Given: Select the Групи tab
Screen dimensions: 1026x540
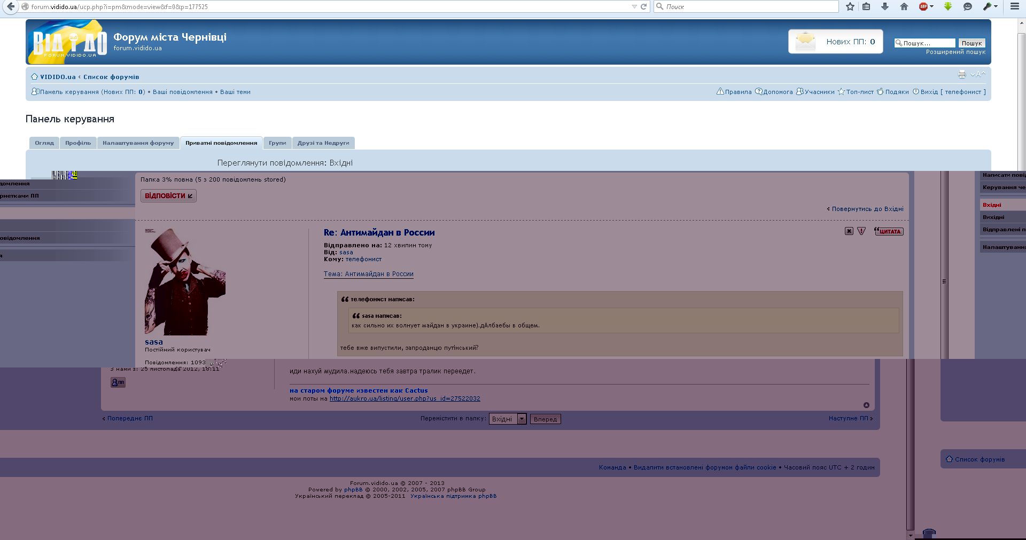Looking at the screenshot, I should point(277,143).
